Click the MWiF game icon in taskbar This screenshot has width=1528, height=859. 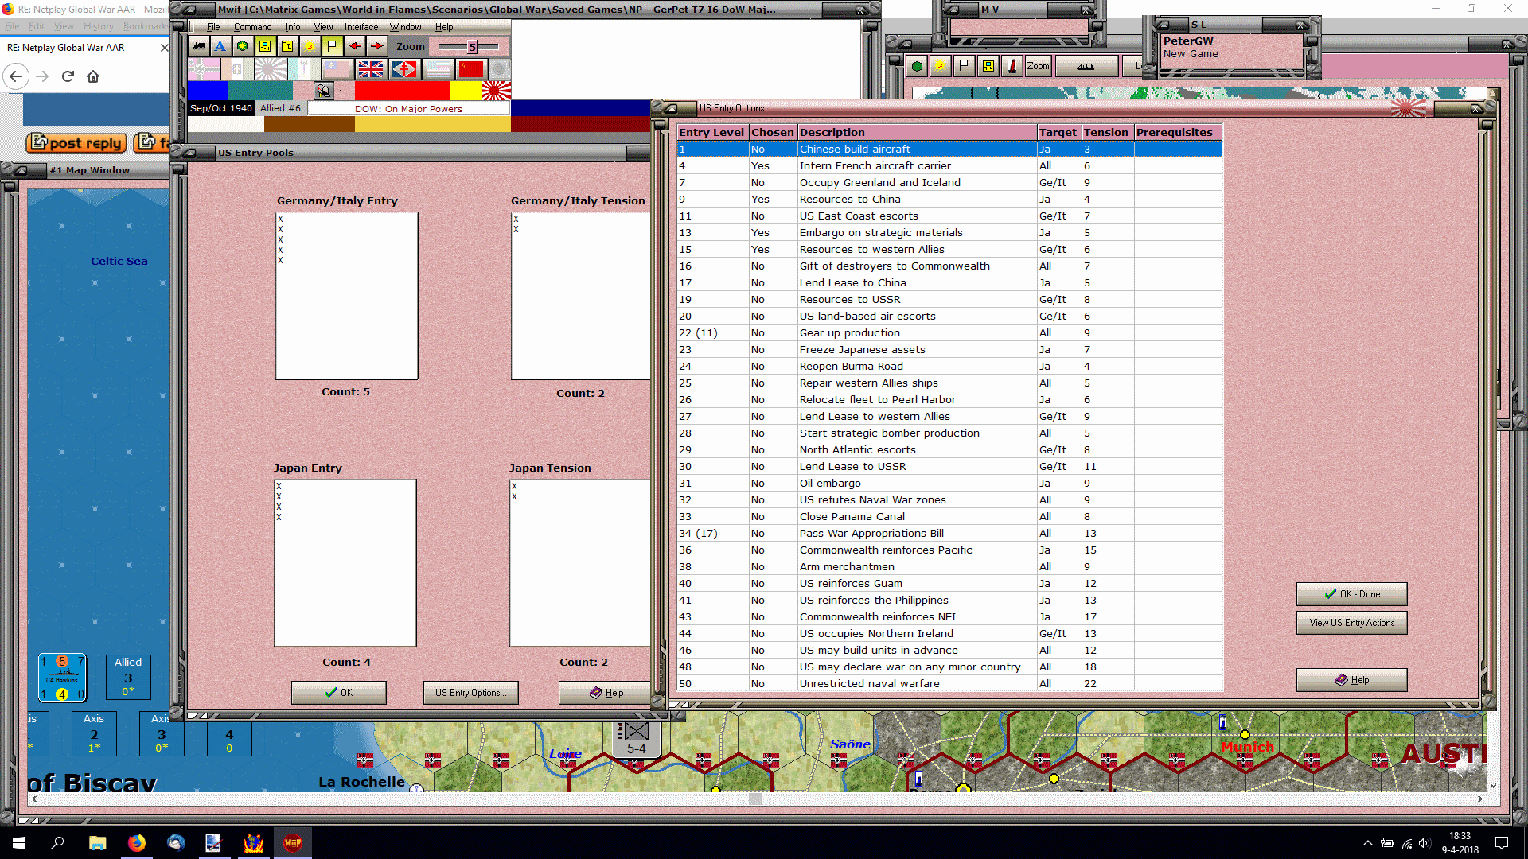pyautogui.click(x=293, y=843)
